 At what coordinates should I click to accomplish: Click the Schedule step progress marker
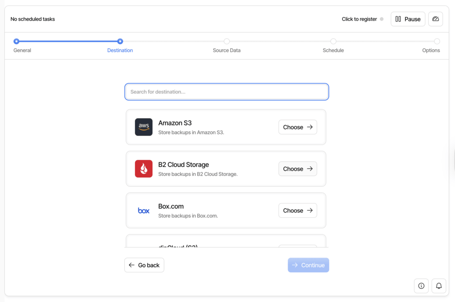[x=333, y=41]
